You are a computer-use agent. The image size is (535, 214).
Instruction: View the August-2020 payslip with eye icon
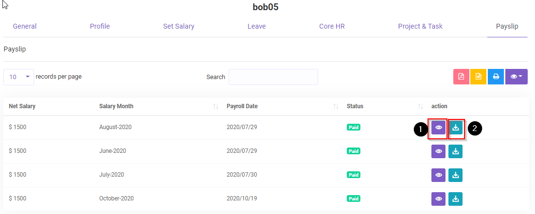pyautogui.click(x=438, y=128)
